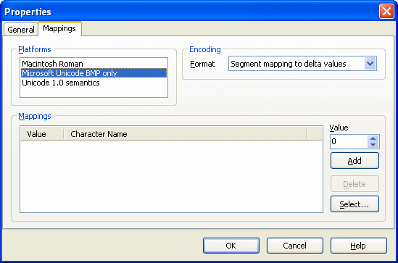This screenshot has height=263, width=398.
Task: Decrease Value with the down spinner arrow
Action: click(373, 145)
